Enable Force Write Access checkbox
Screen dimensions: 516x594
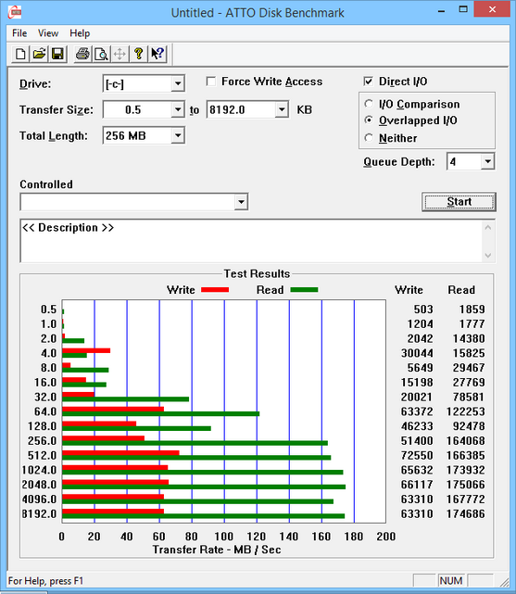pyautogui.click(x=211, y=82)
